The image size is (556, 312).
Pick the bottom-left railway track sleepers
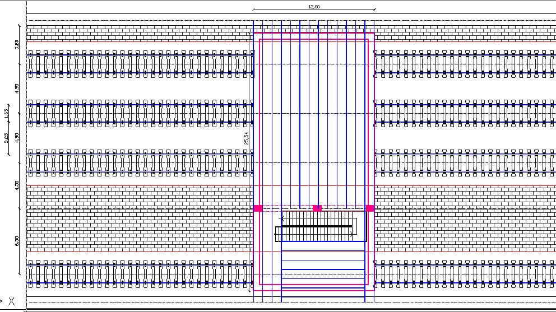point(140,274)
